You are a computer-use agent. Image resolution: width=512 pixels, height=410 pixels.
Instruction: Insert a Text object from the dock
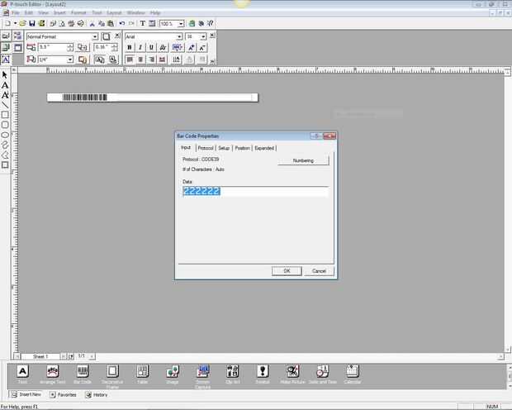coord(22,372)
